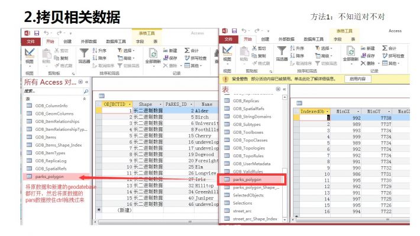Click 合计 totals sigma in left window
This screenshot has width=420, height=236.
pos(192,50)
